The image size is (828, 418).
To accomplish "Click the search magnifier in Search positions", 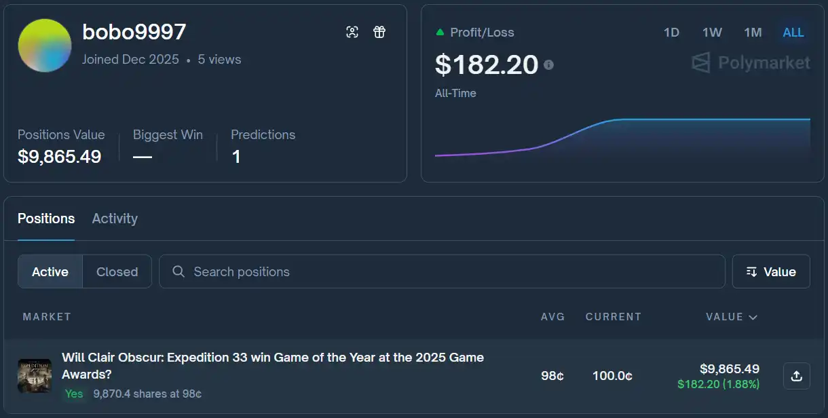I will point(178,271).
